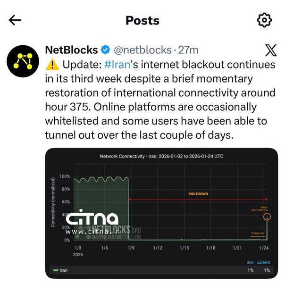Click the red SHUTDOWN label on chart
285x283 pixels.
coord(198,193)
